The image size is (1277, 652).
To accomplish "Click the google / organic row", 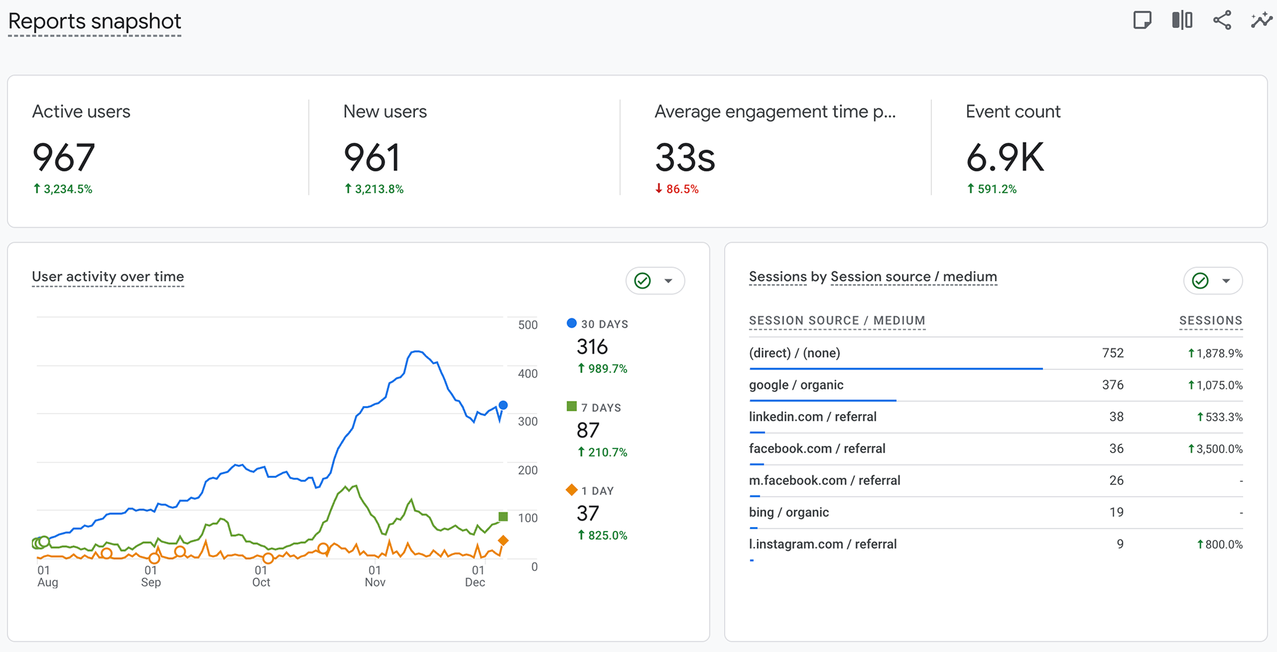I will [996, 385].
